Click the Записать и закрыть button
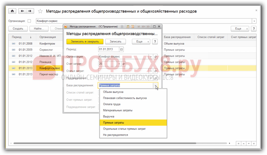 (85, 42)
